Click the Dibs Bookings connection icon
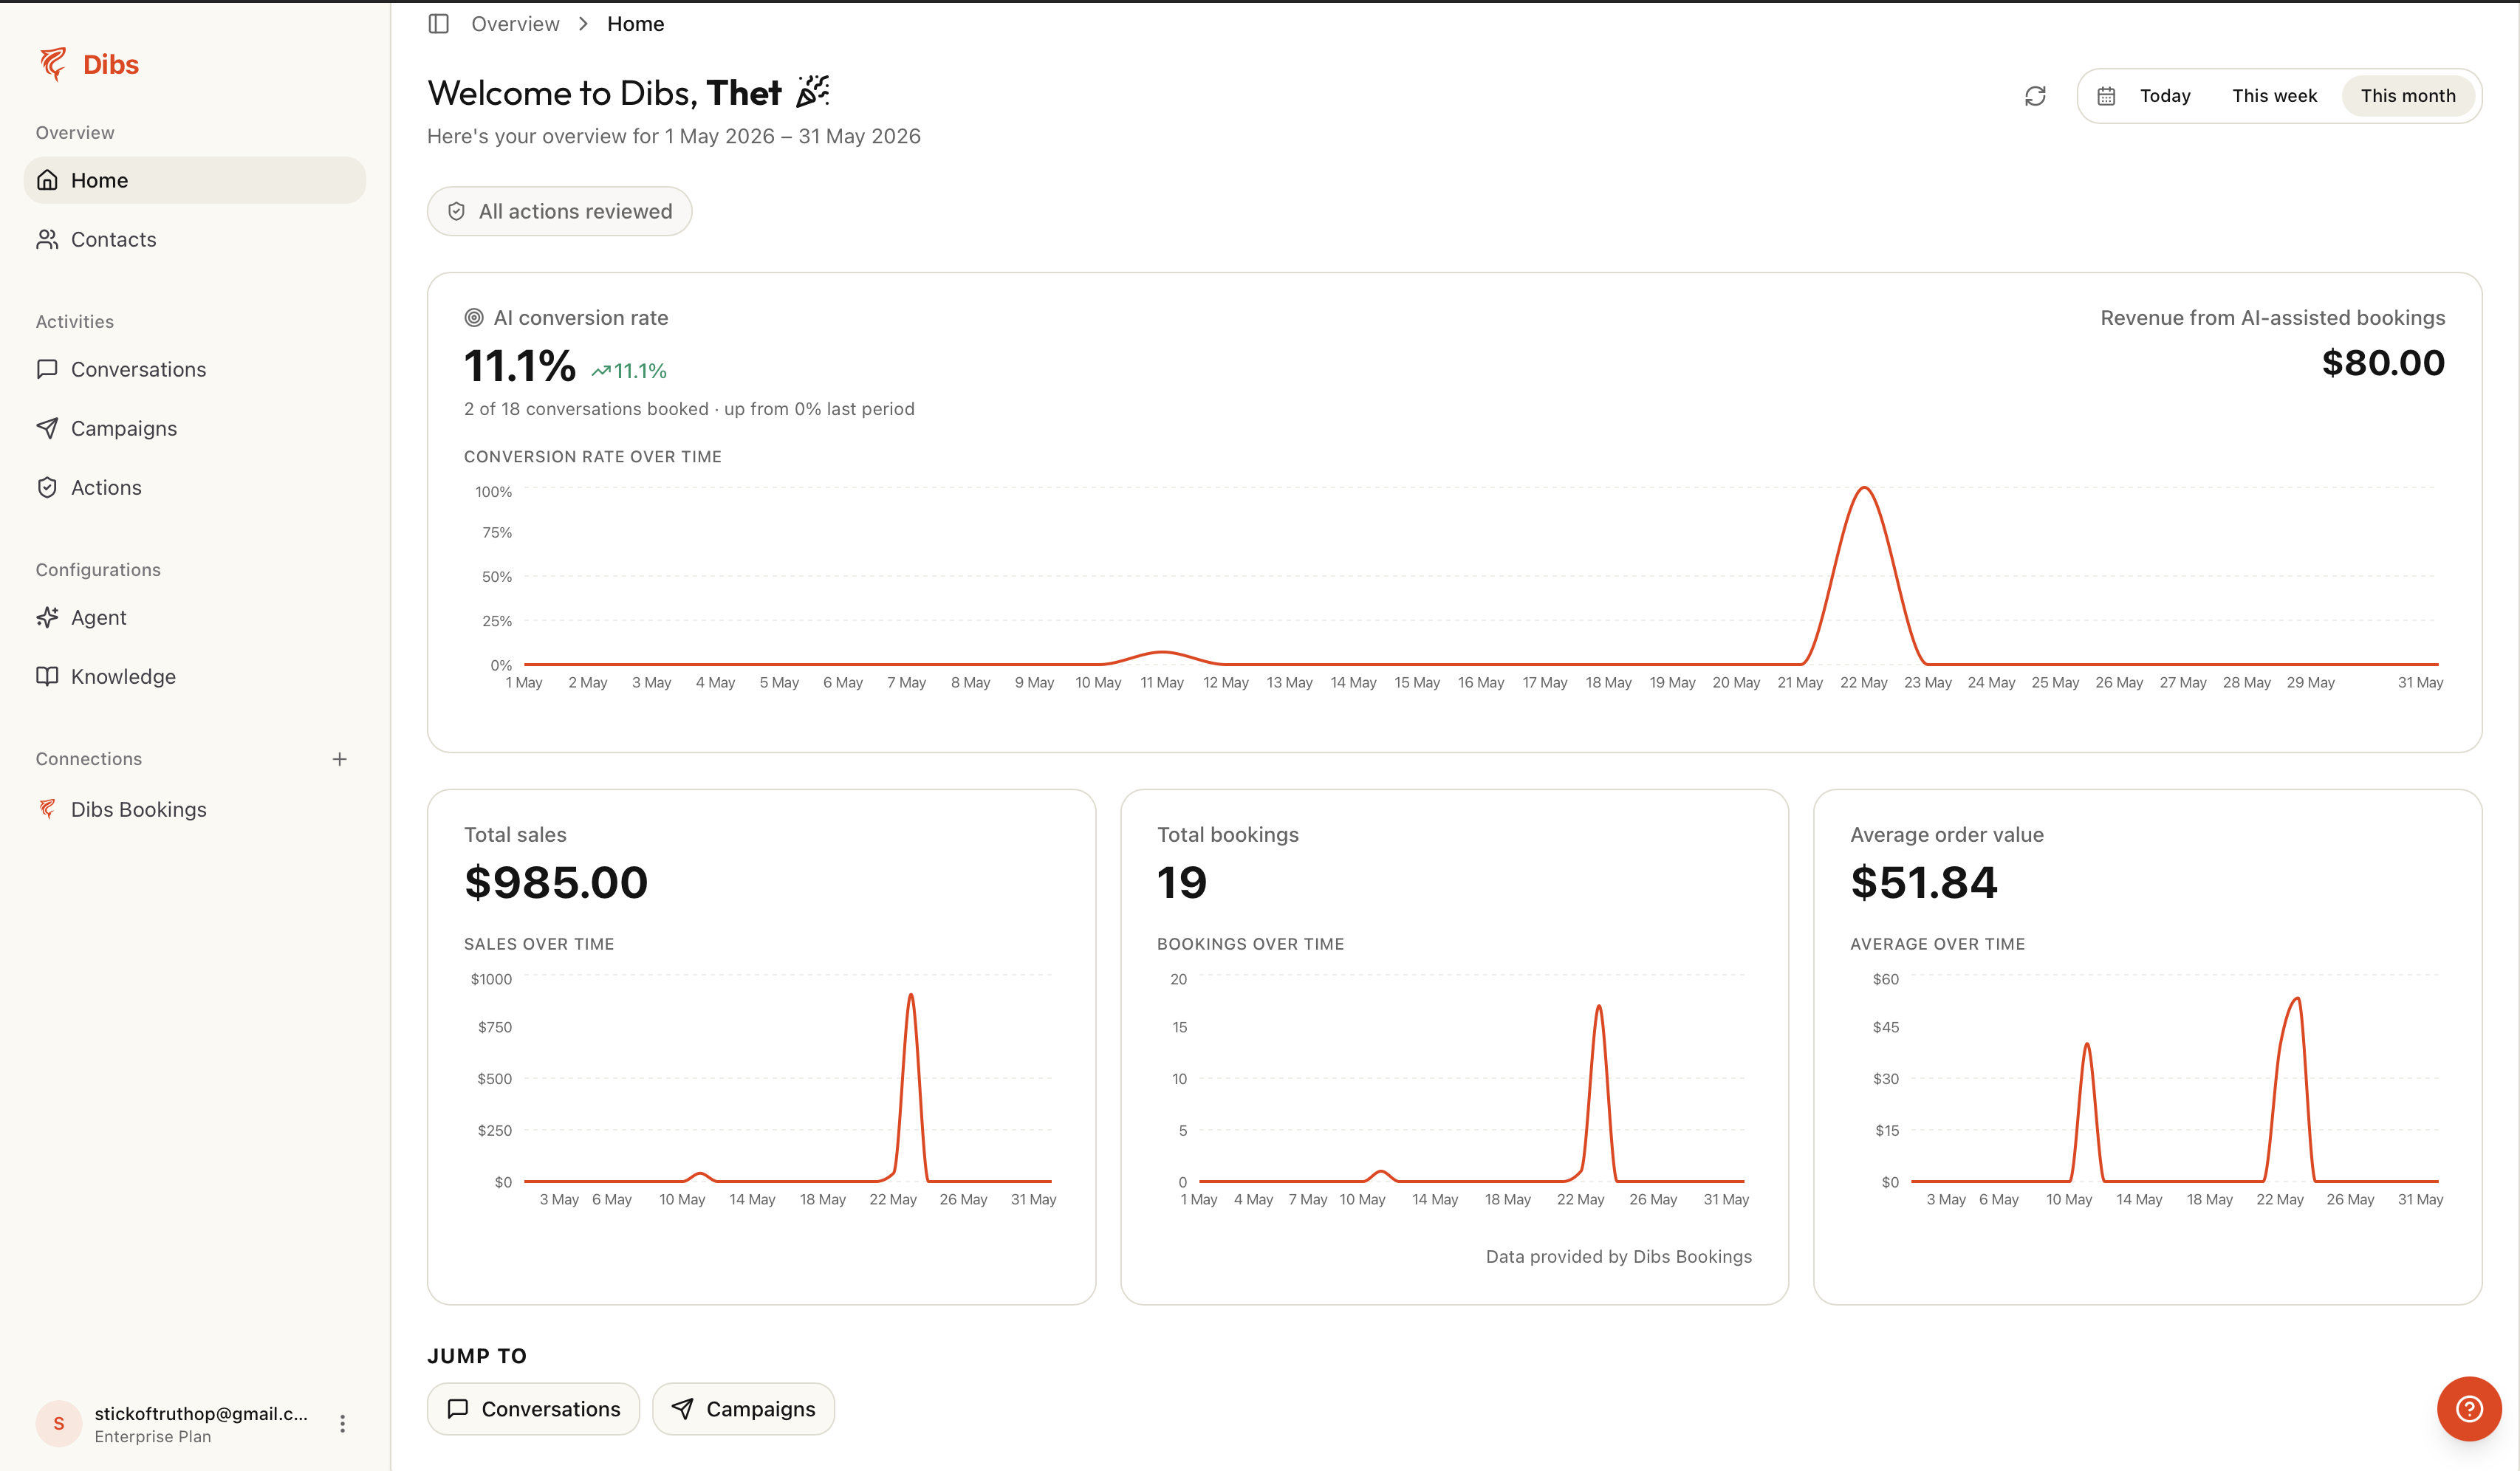This screenshot has height=1471, width=2520. [x=47, y=809]
